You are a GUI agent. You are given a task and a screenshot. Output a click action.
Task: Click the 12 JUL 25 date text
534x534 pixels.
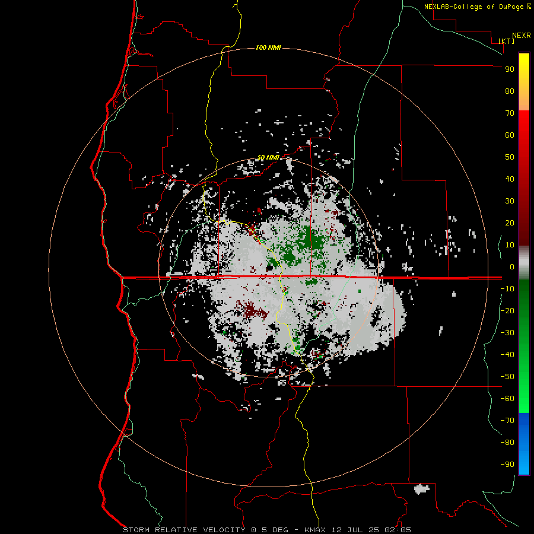pyautogui.click(x=355, y=530)
